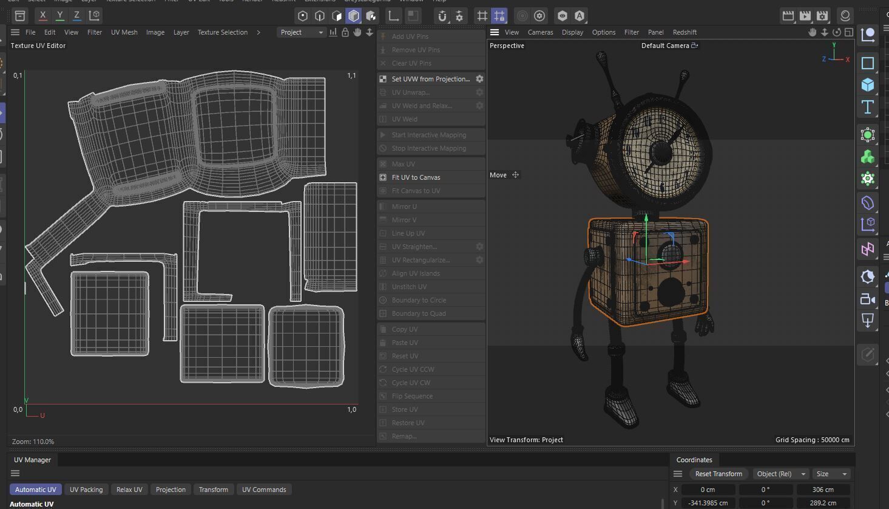Open Display menu in viewport
The height and width of the screenshot is (509, 889).
pyautogui.click(x=572, y=32)
